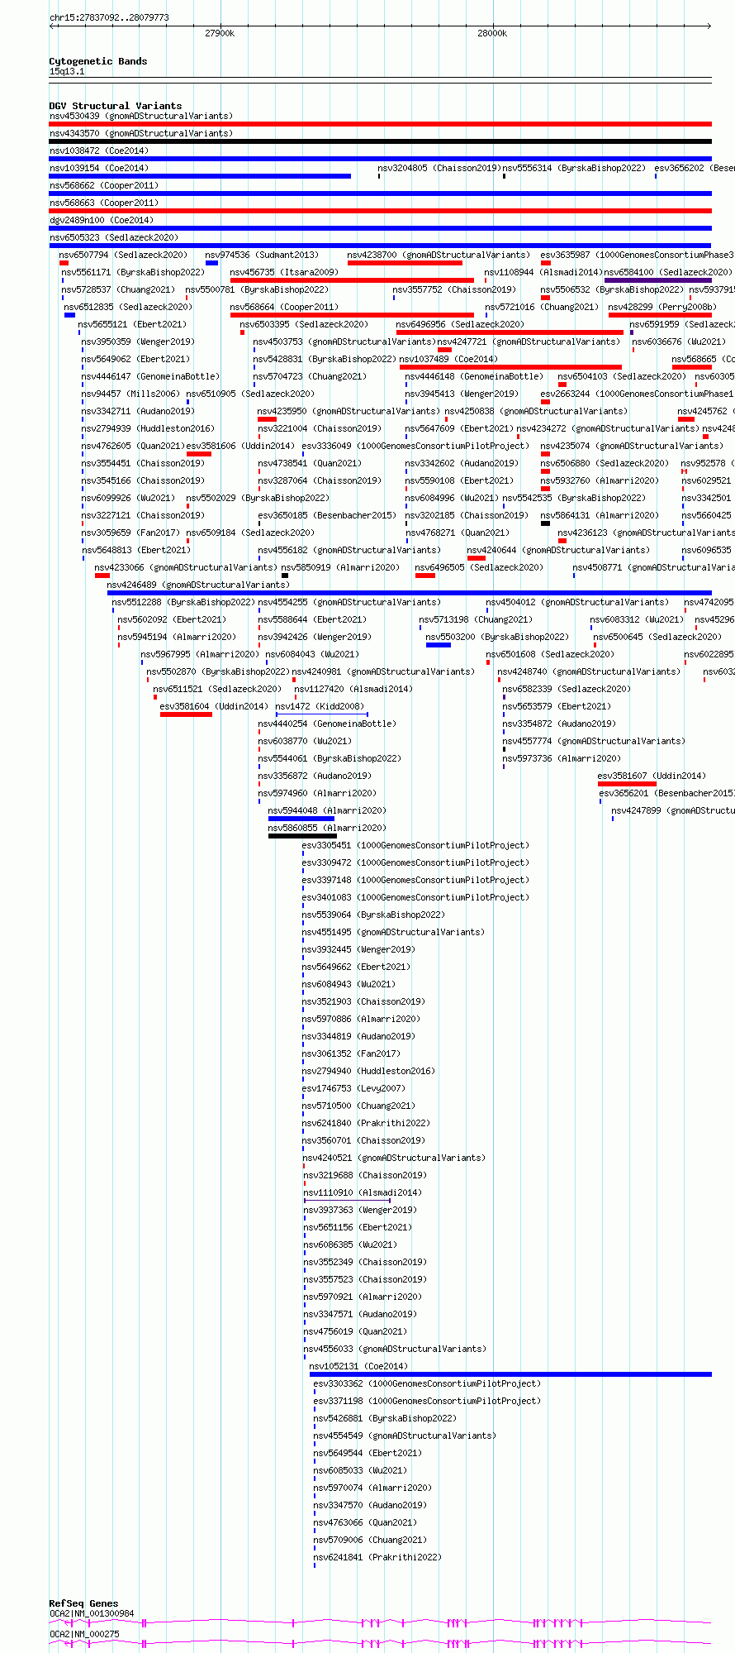Screen dimensions: 735x1653
Task: Select the red bar of esv3581607
Action: coord(627,784)
